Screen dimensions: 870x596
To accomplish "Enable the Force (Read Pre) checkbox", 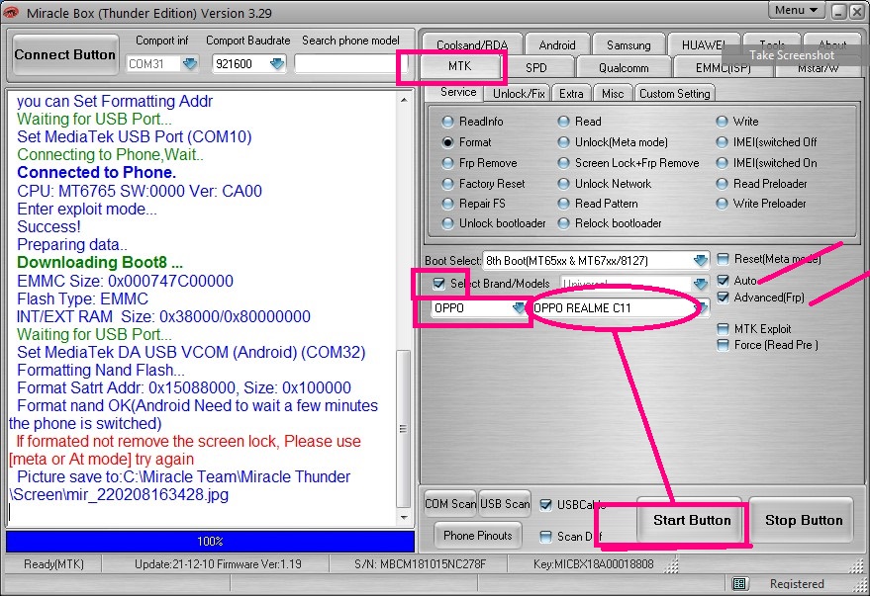I will point(723,345).
